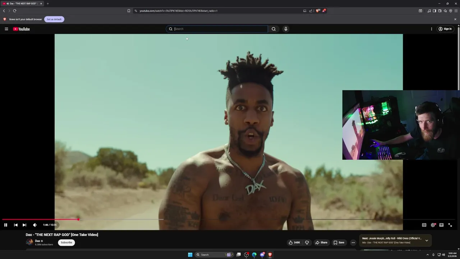The height and width of the screenshot is (259, 460).
Task: Start voice search with microphone icon
Action: coord(286,29)
